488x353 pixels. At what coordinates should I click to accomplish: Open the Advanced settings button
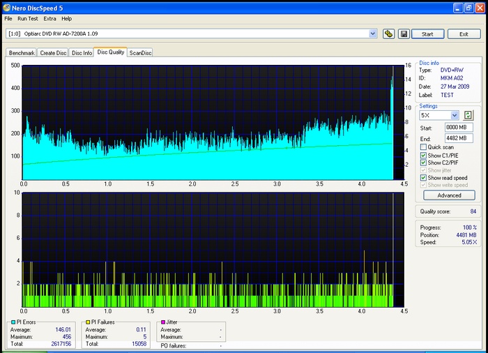(449, 195)
